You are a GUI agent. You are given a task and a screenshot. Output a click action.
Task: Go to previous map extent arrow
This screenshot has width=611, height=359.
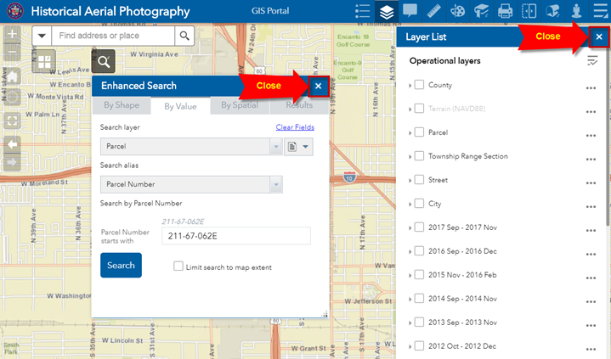pos(12,143)
